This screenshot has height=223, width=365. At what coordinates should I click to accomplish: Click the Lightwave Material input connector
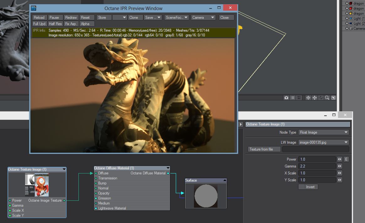coord(96,208)
